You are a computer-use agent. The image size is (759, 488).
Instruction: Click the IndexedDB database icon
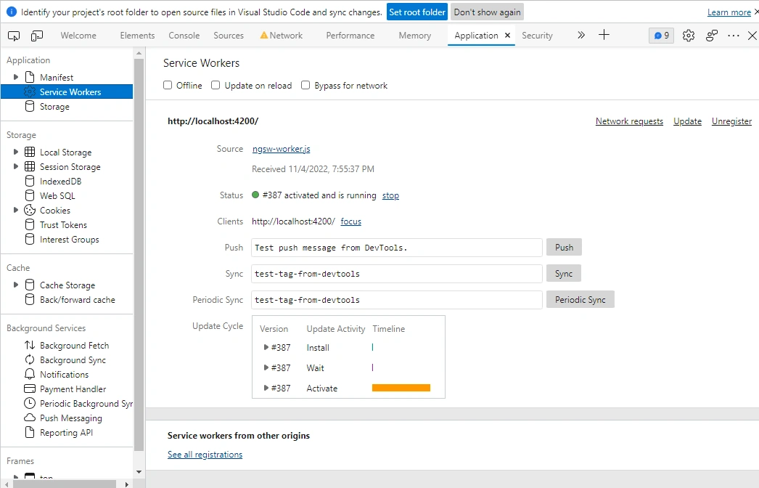click(x=30, y=182)
